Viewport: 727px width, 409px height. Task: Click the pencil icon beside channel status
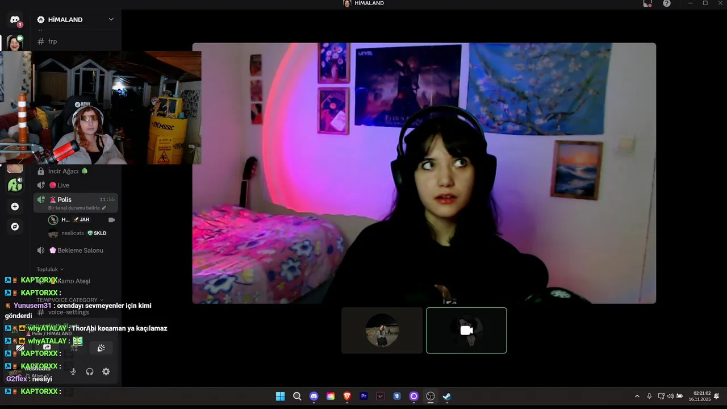point(104,208)
